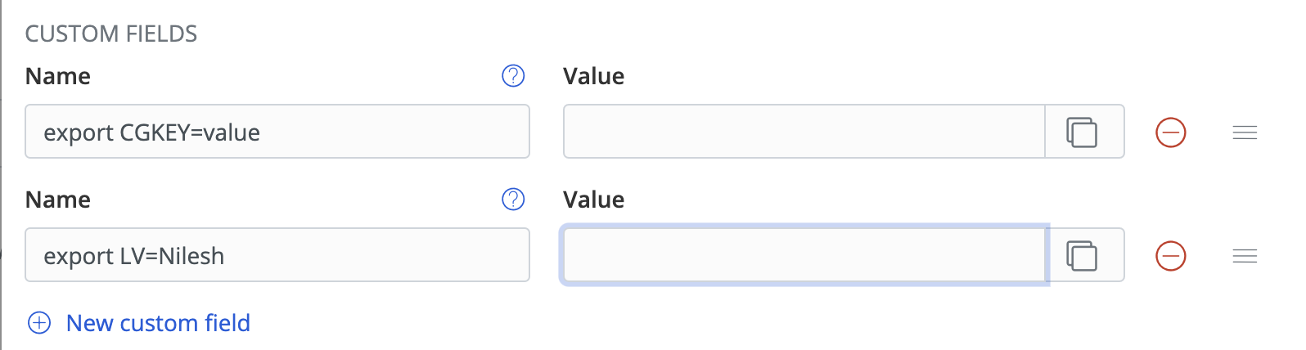Click reorder handle for the LV=Nilesh row

click(x=1245, y=256)
